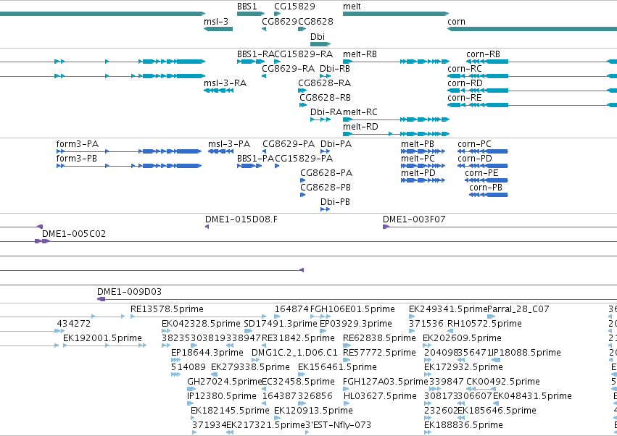
Task: Open protein corn-PE
Action: pyautogui.click(x=481, y=173)
